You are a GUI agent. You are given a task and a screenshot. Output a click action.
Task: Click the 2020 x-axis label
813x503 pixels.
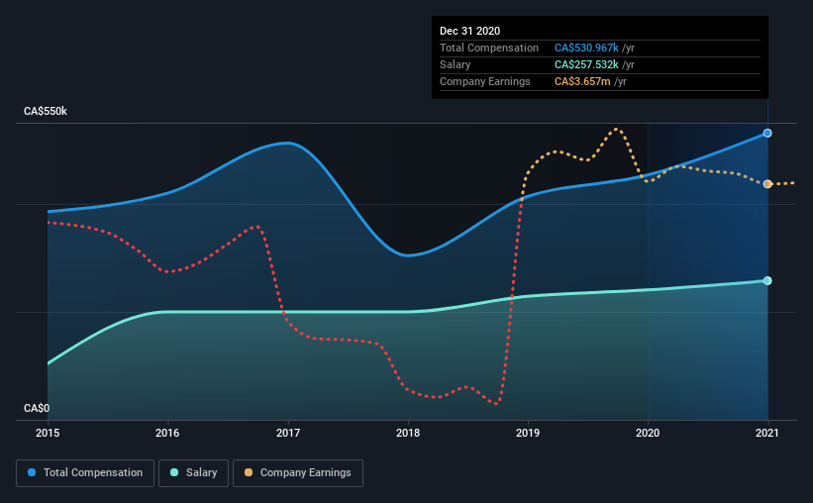coord(648,433)
